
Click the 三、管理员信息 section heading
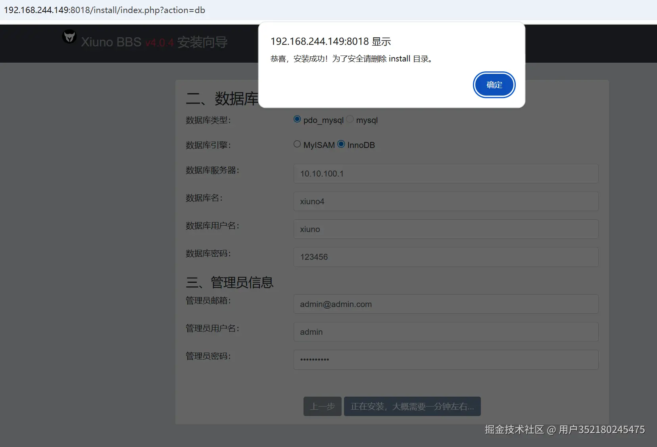(x=230, y=282)
